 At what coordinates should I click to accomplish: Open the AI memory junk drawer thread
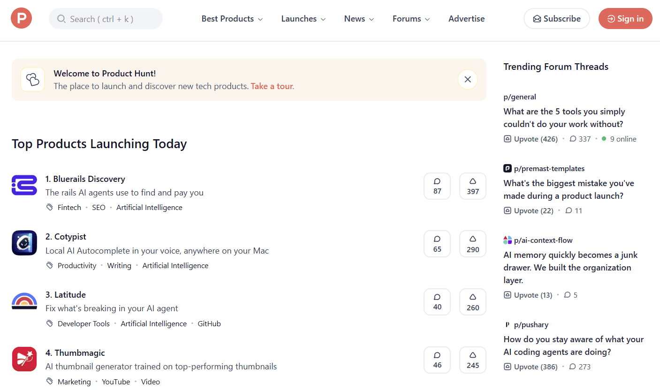(x=570, y=268)
